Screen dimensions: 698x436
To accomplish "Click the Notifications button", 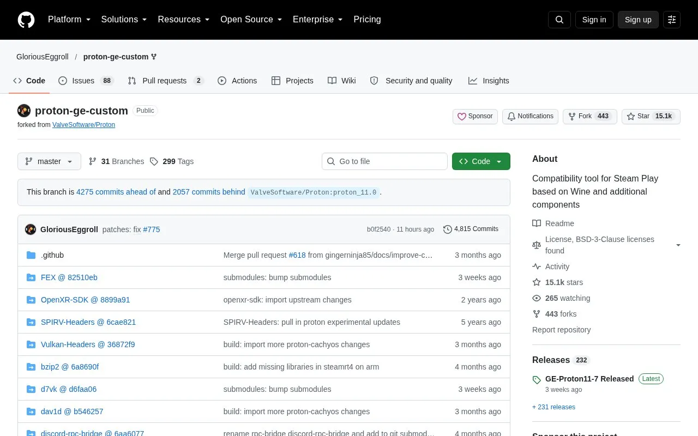I will [530, 117].
